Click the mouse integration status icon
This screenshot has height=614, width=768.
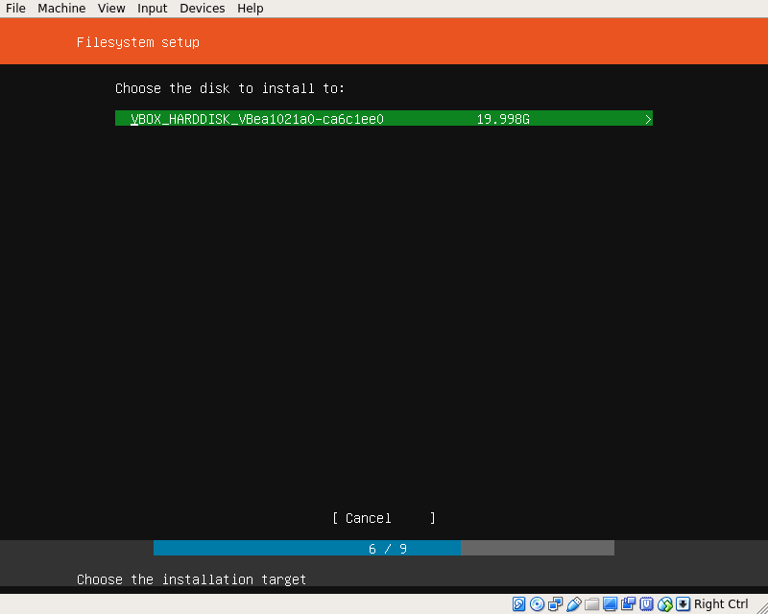[665, 604]
